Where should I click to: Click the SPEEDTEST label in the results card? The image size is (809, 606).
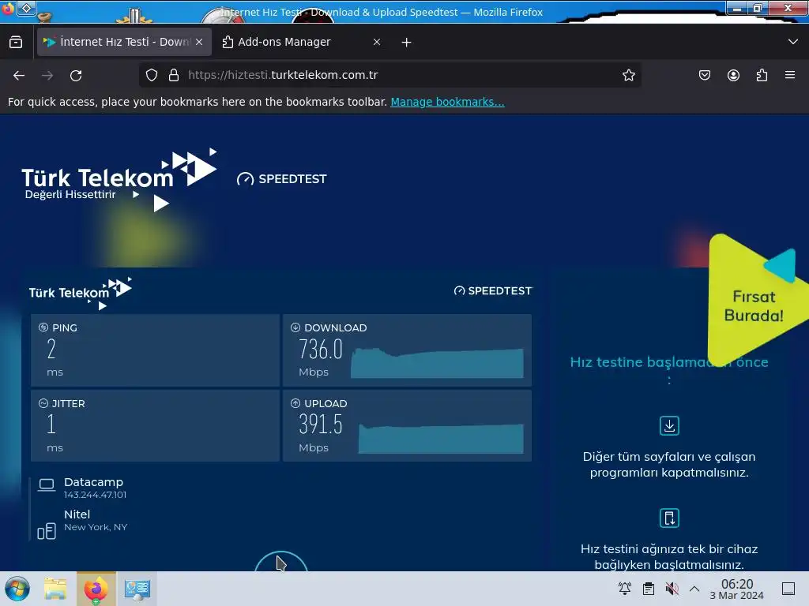tap(493, 290)
